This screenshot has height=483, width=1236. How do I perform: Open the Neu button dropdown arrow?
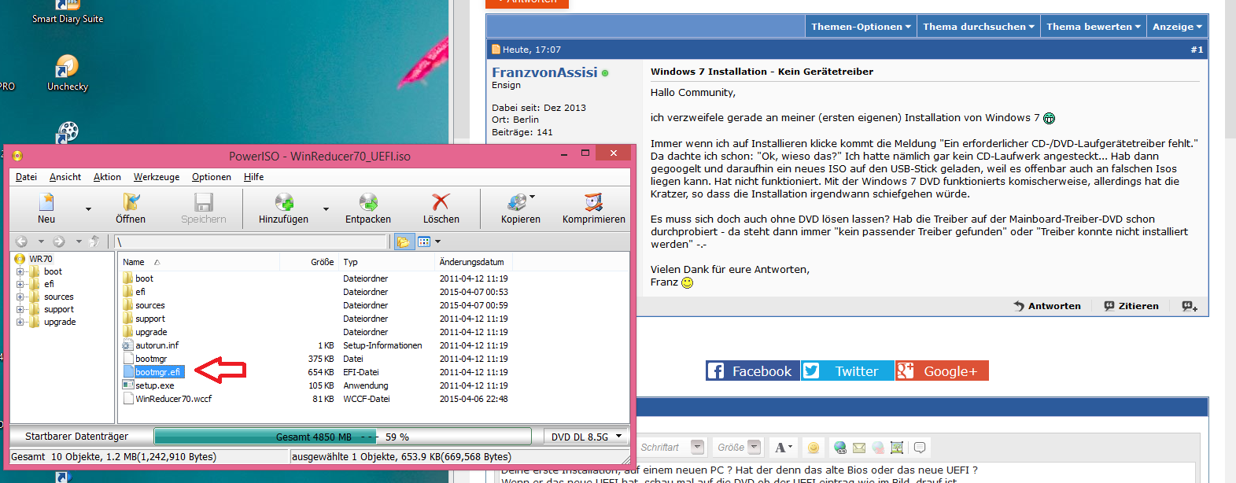pyautogui.click(x=88, y=209)
